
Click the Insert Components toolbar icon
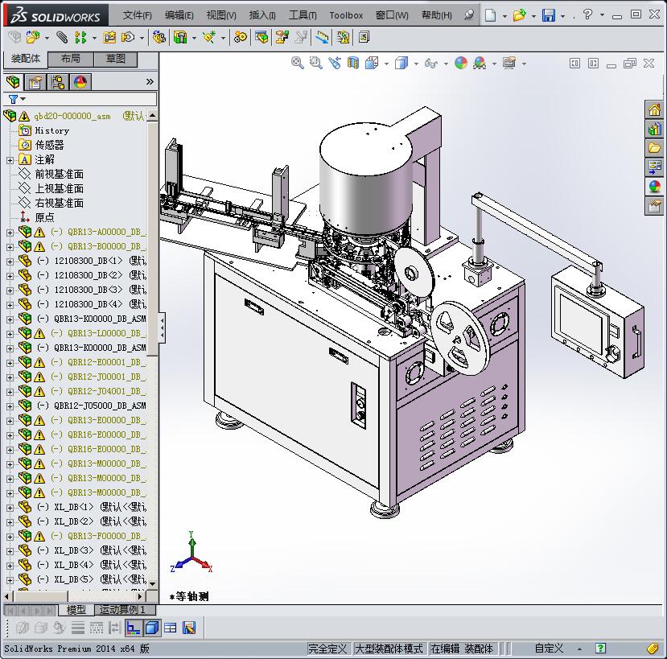[33, 38]
